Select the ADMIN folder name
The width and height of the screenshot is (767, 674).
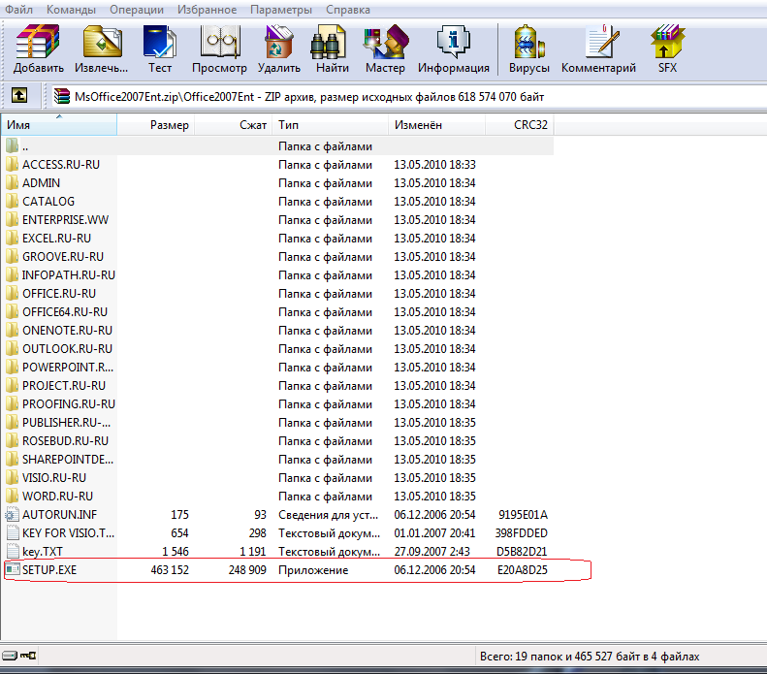[41, 183]
